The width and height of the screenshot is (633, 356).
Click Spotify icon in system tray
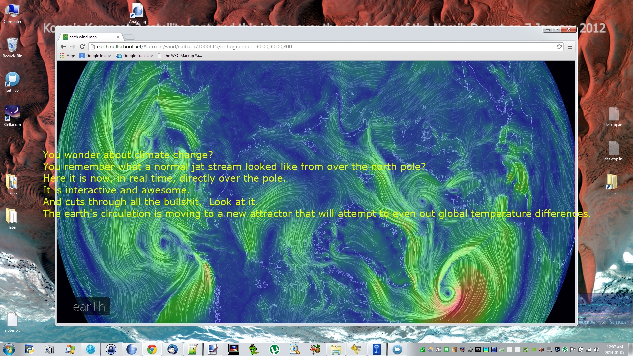[x=446, y=350]
